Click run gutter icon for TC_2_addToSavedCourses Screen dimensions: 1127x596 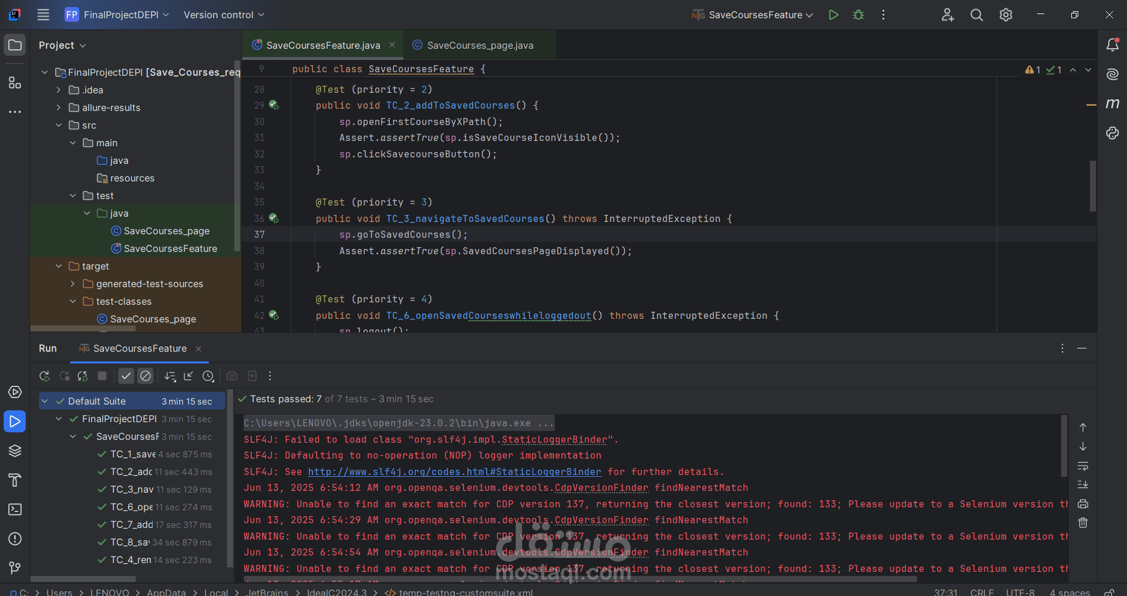coord(274,105)
